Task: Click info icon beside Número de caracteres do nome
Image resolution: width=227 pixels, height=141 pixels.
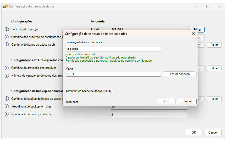Action: pos(7,76)
